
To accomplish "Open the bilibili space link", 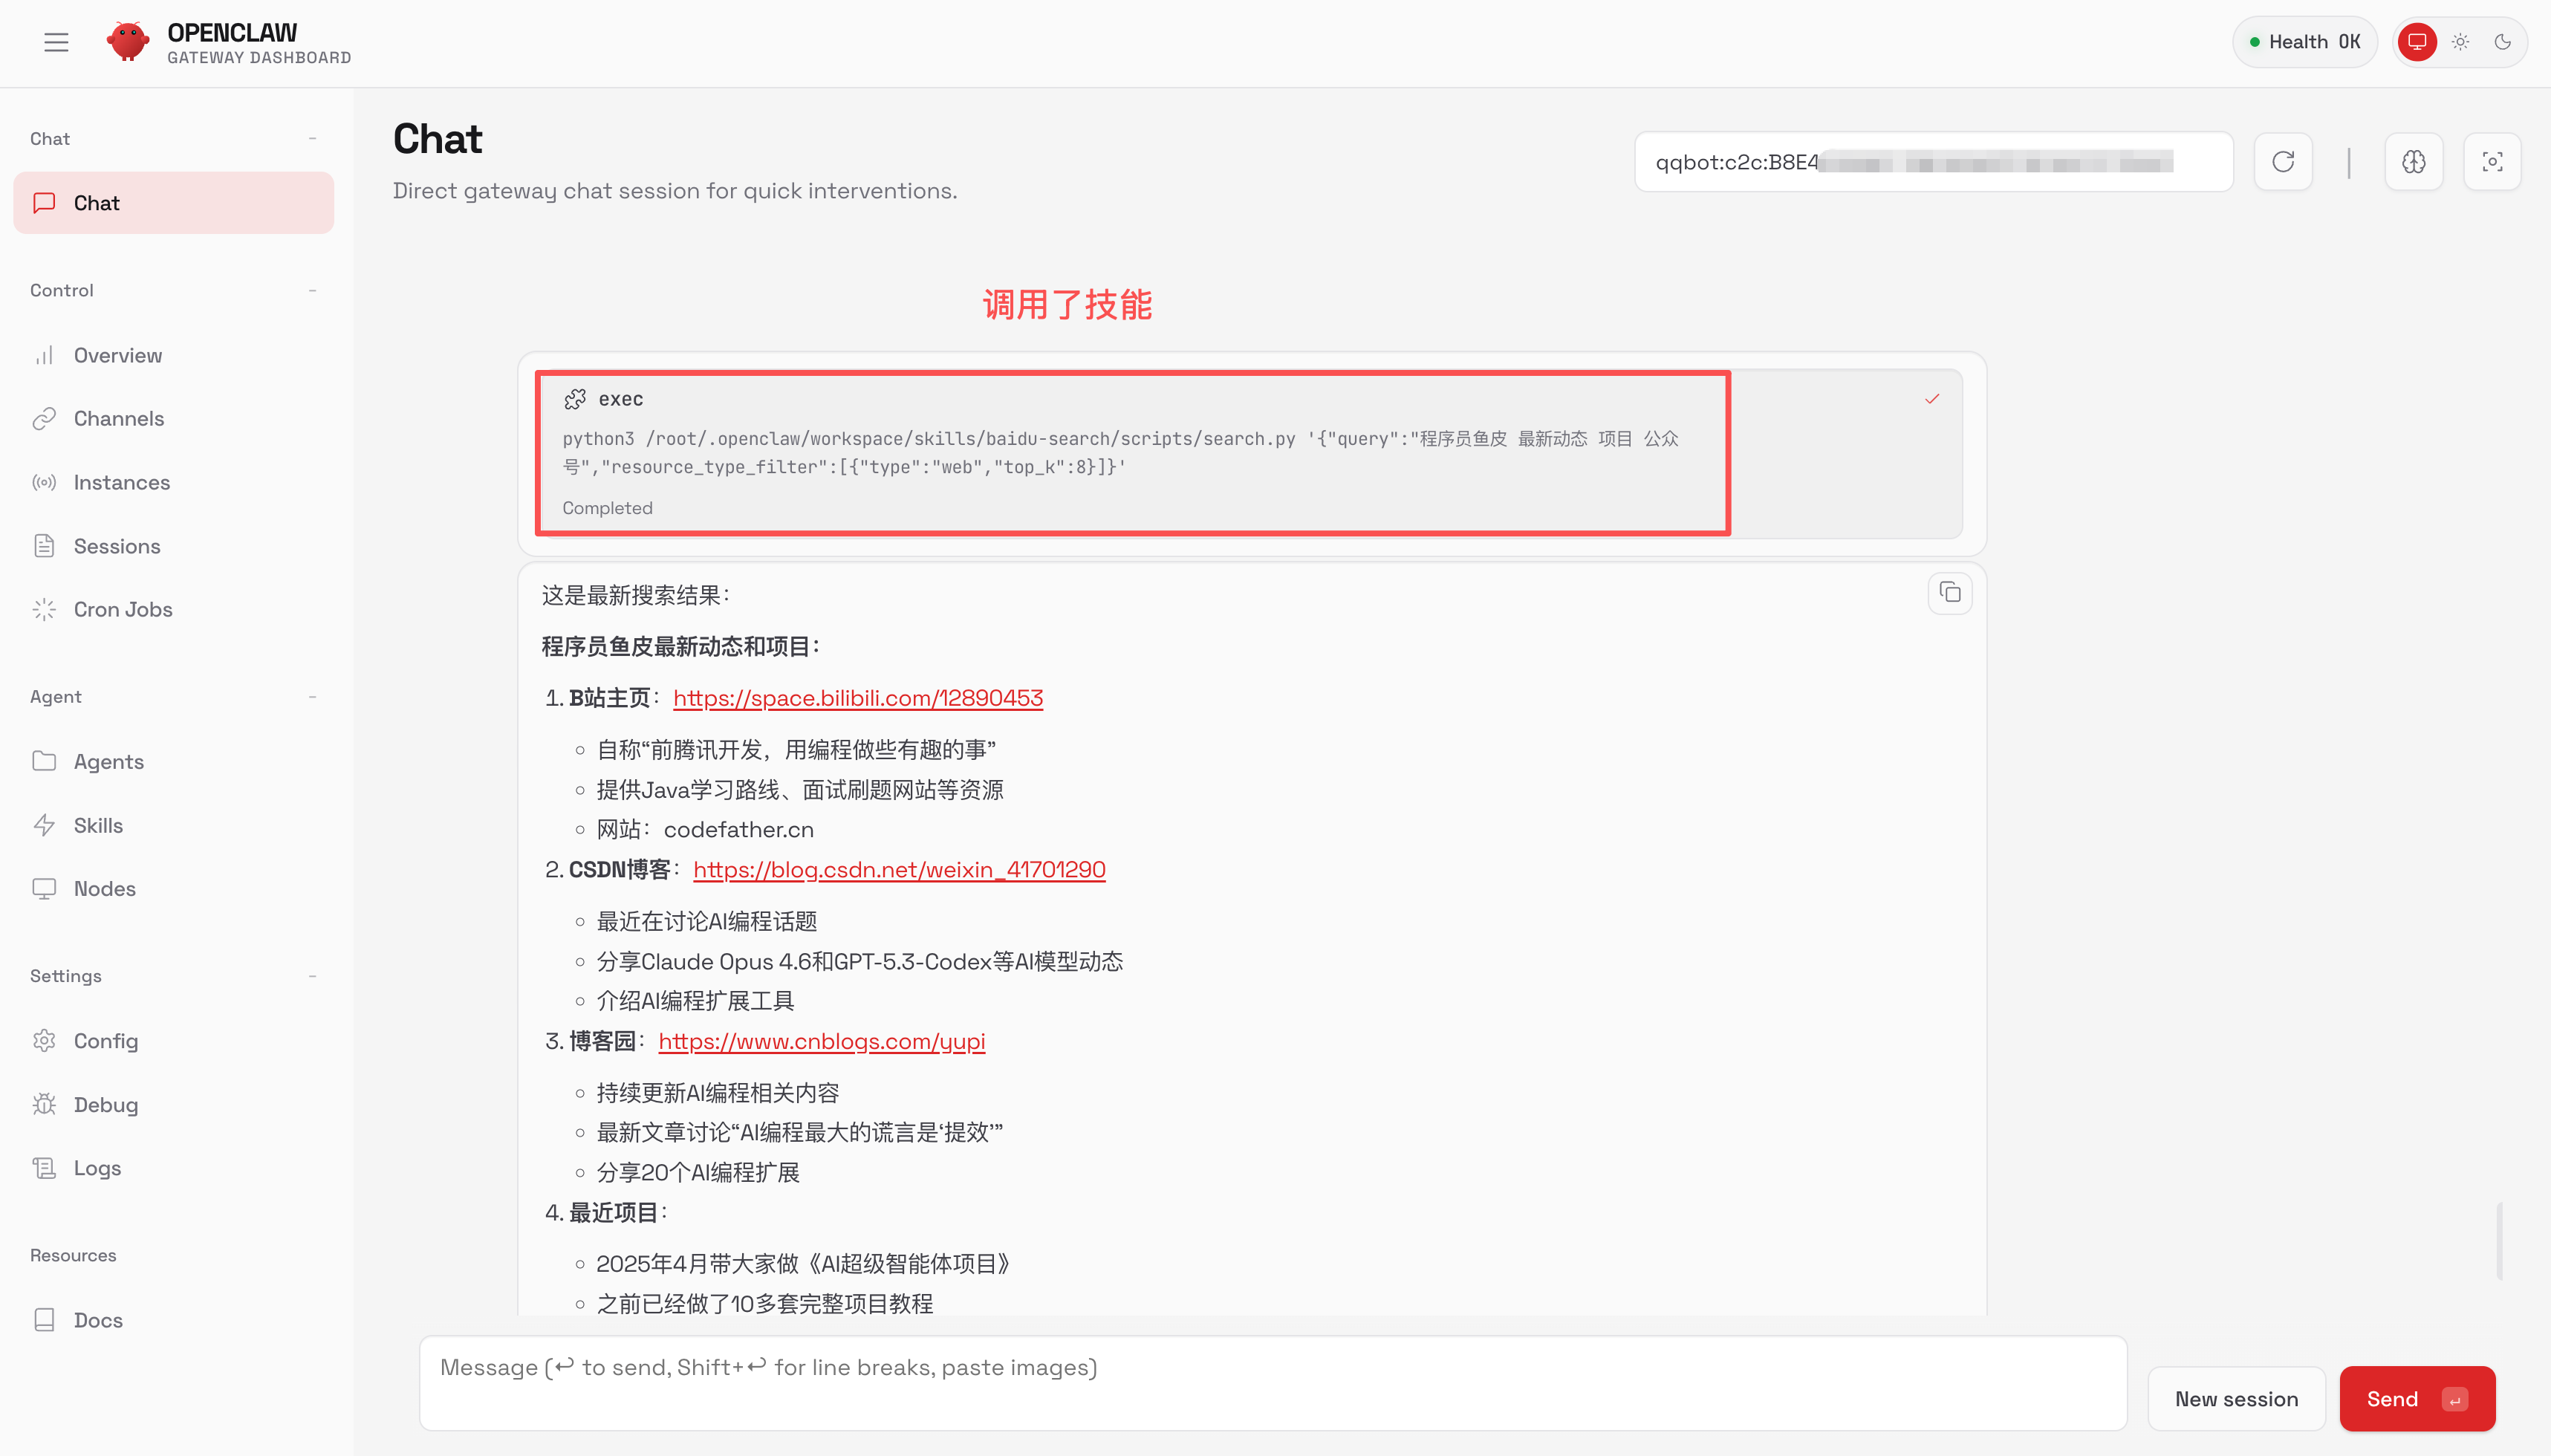I will coord(857,698).
